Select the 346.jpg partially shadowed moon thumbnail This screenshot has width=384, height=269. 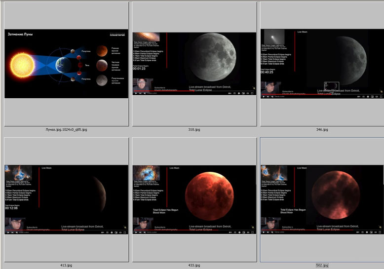pos(322,64)
